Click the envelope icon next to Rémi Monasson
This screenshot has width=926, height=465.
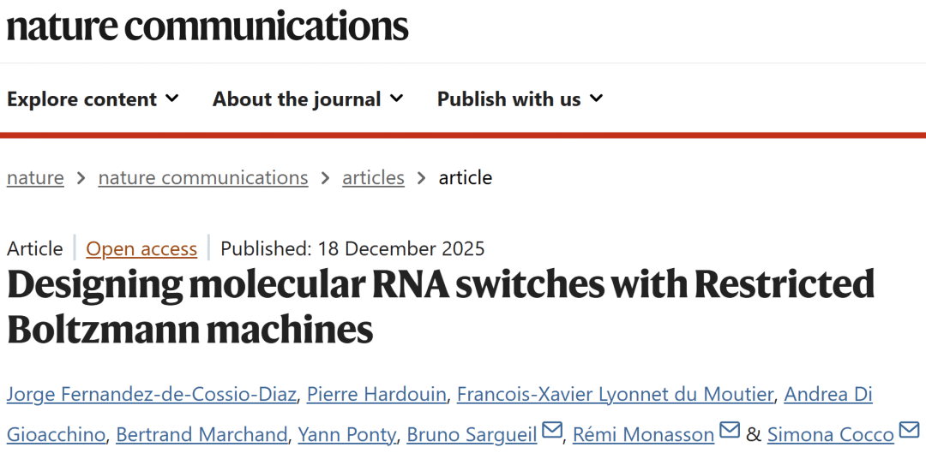click(730, 431)
